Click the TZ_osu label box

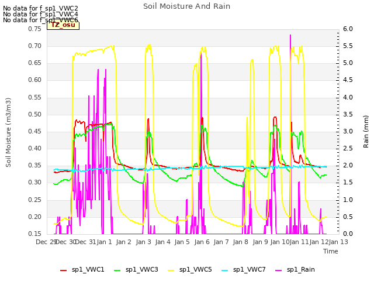click(x=63, y=25)
